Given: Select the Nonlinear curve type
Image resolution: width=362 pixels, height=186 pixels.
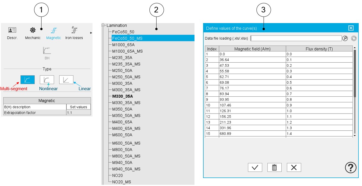Looking at the screenshot, I should tap(47, 80).
